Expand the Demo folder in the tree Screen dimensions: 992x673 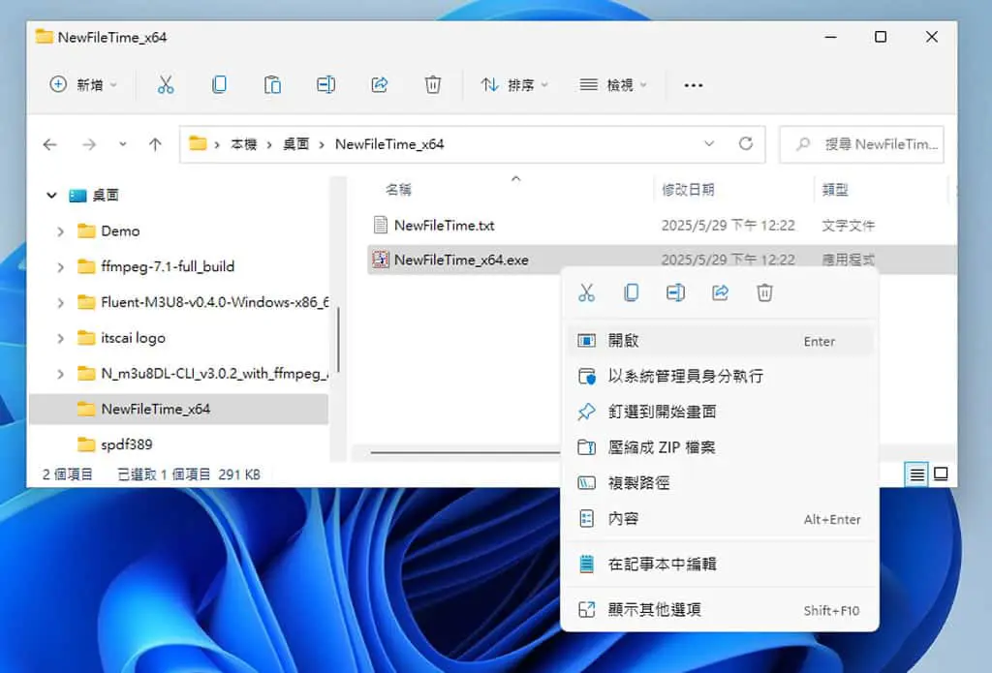point(61,231)
